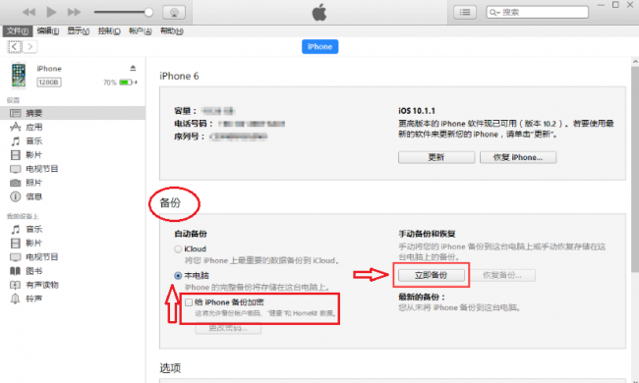The height and width of the screenshot is (383, 639).
Task: Open the list view button near search
Action: click(x=465, y=12)
